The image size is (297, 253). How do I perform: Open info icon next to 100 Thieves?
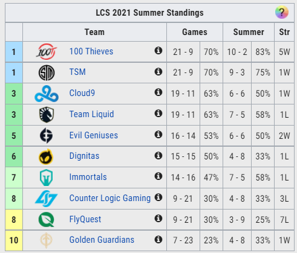[x=158, y=51]
